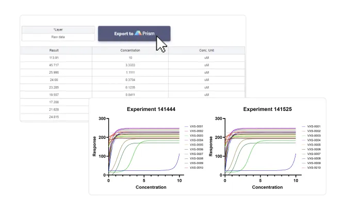This screenshot has width=346, height=210.
Task: Click the concentration cell 0.3704
Action: [x=130, y=80]
